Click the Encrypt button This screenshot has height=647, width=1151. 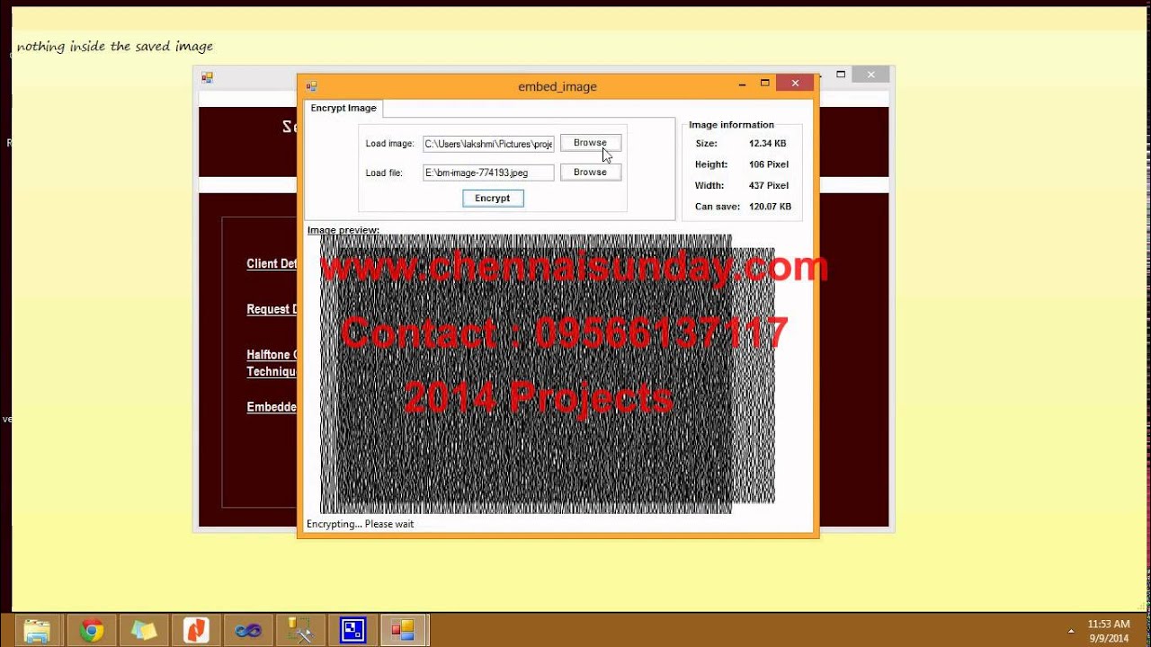493,199
